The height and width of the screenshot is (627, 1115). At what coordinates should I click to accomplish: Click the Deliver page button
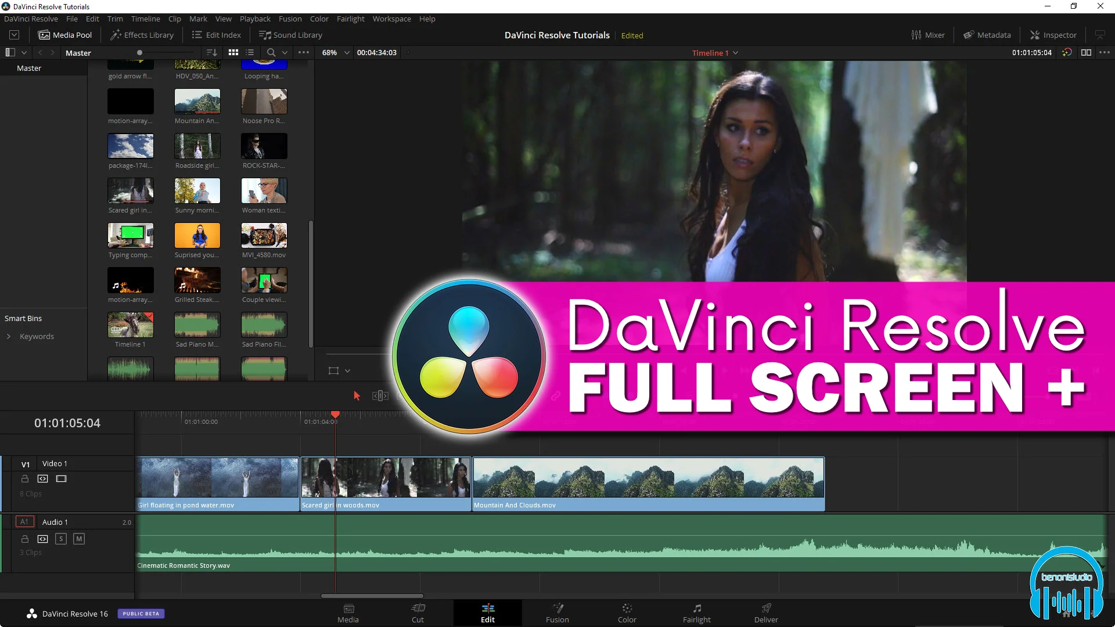point(767,612)
